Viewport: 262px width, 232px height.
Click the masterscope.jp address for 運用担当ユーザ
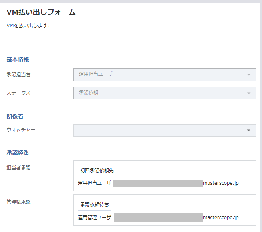click(x=221, y=184)
